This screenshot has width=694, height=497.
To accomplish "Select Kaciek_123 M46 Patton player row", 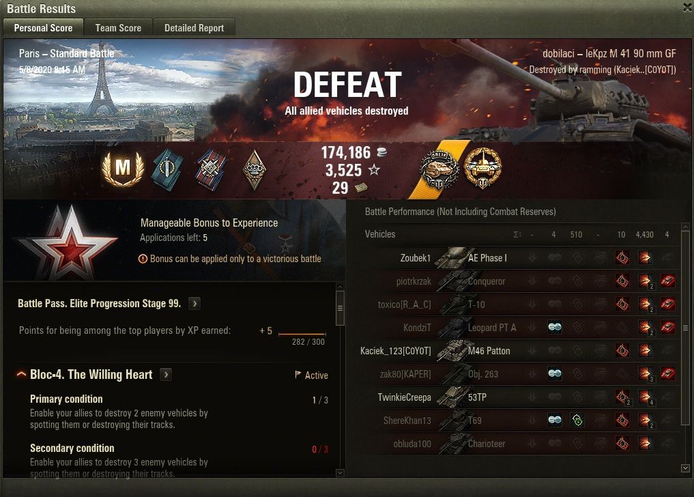I will click(519, 351).
